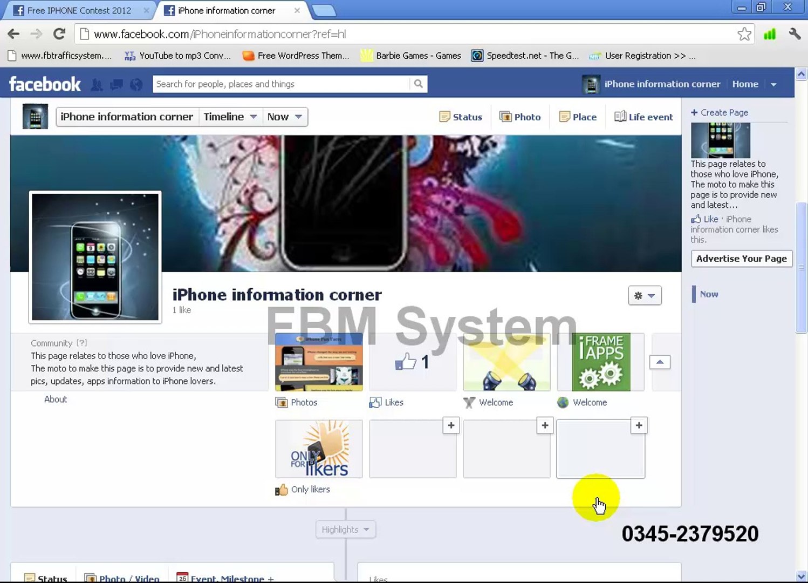
Task: Collapse the apps row with up arrow
Action: (x=660, y=362)
